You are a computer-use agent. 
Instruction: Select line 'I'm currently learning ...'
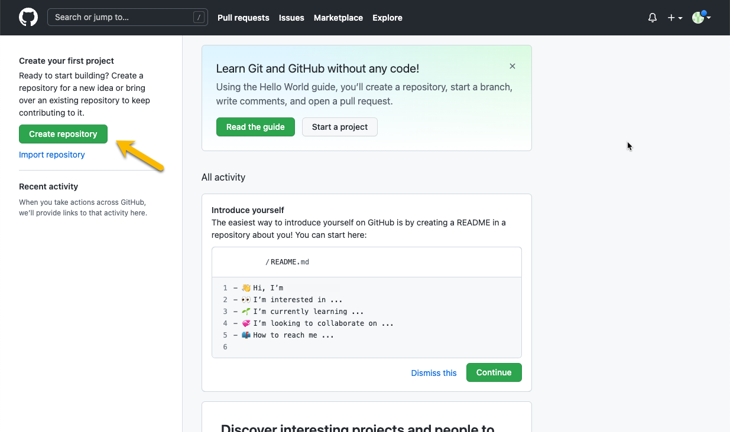tap(299, 312)
